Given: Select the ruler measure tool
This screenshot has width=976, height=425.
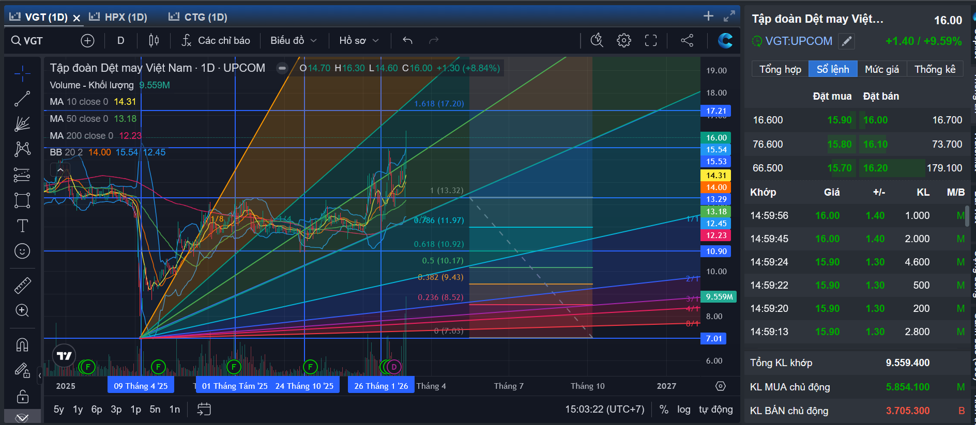Looking at the screenshot, I should [22, 285].
